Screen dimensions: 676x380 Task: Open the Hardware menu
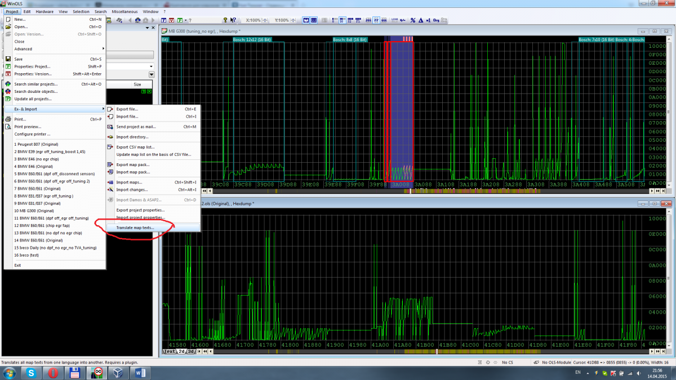coord(45,11)
